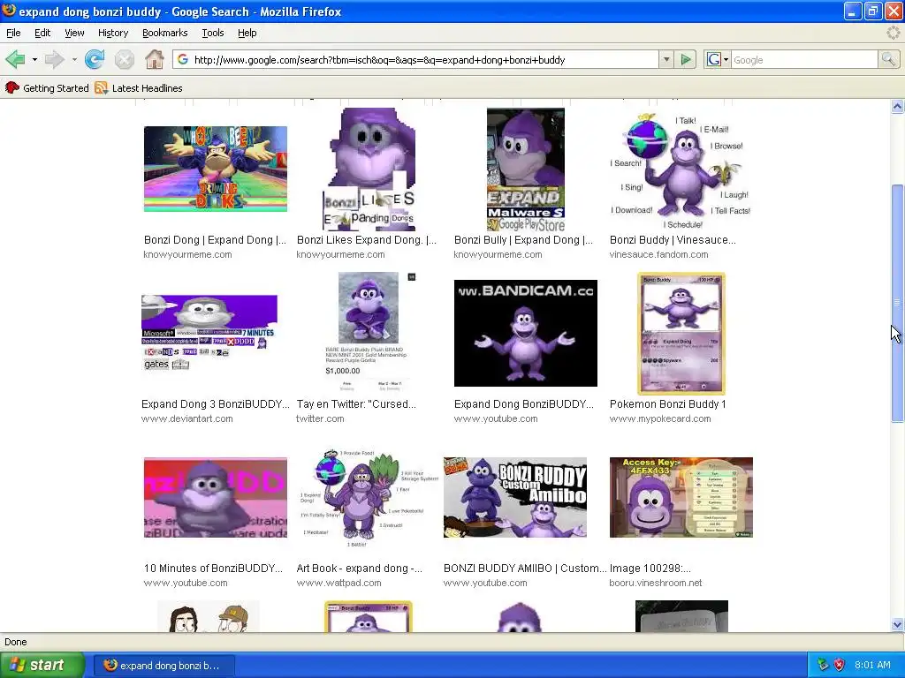Open the Latest Headlines bookmark folder
Image resolution: width=905 pixels, height=678 pixels.
pyautogui.click(x=139, y=87)
